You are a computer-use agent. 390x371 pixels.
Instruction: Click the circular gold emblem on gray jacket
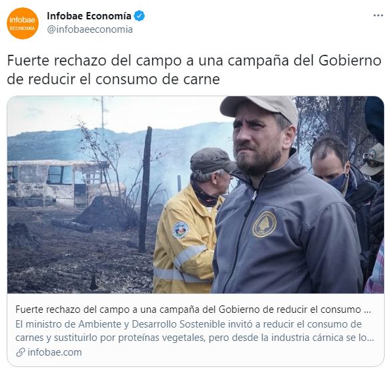coord(264,225)
